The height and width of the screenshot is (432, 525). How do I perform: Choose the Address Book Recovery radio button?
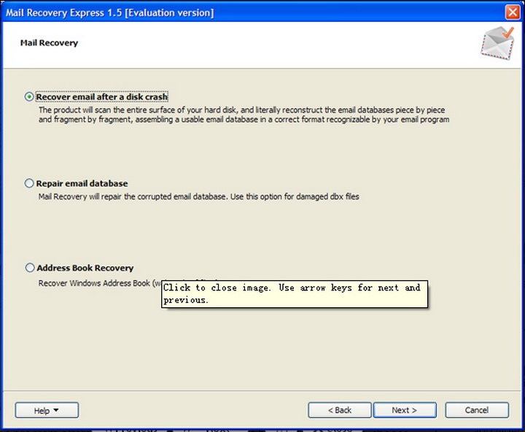(x=30, y=268)
